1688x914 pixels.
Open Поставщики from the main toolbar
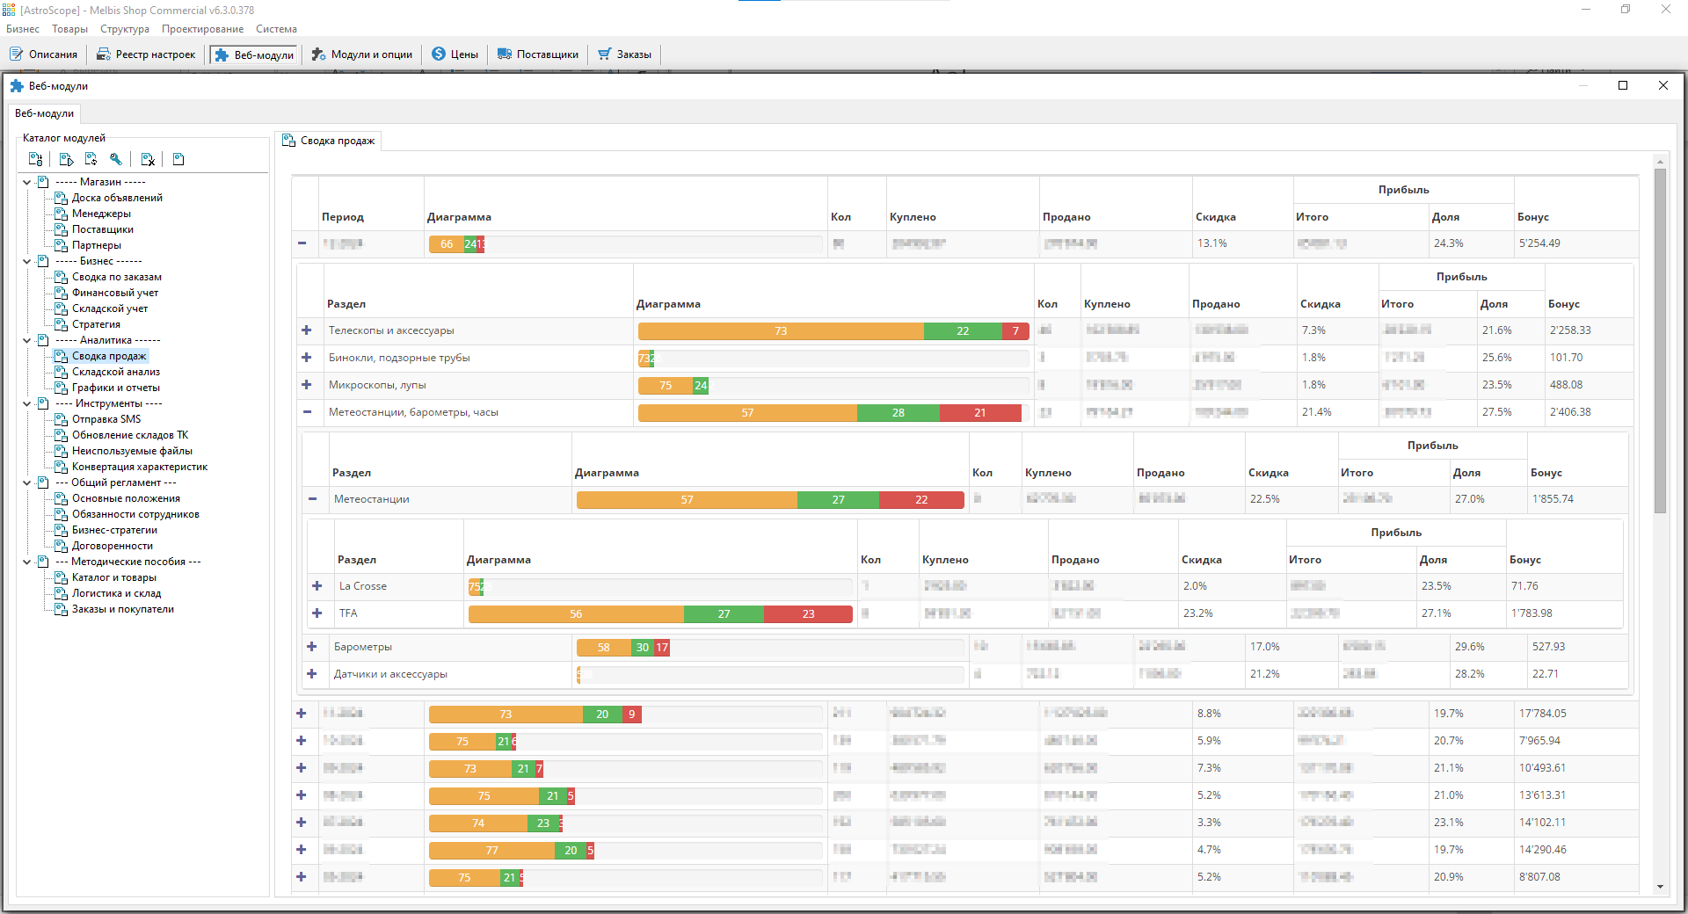[537, 54]
